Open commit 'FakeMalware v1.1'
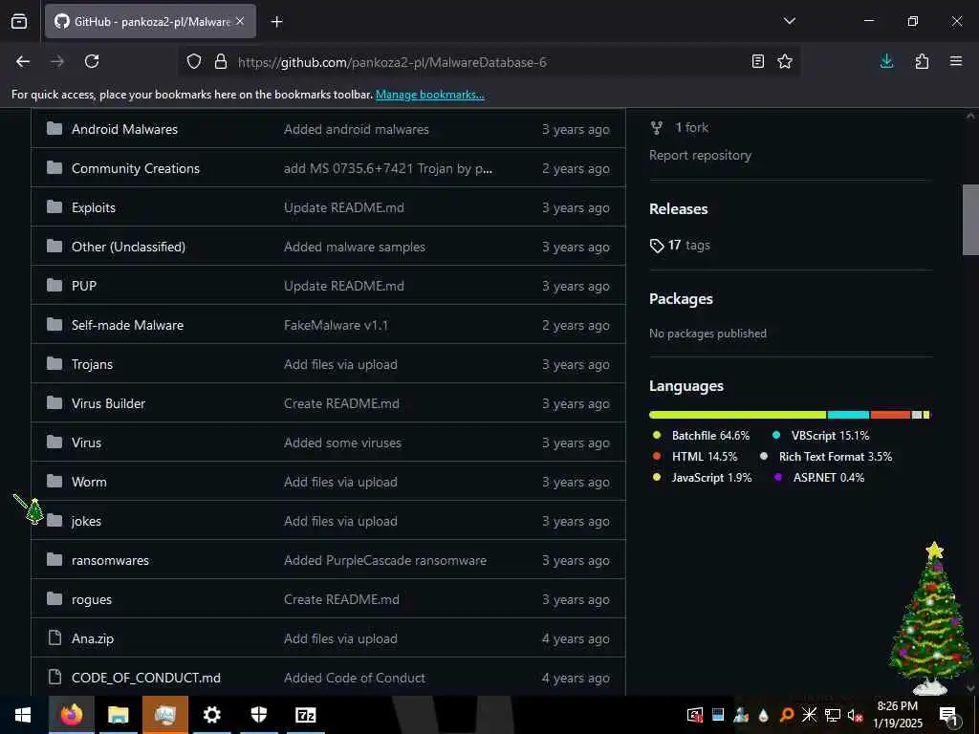This screenshot has height=734, width=979. [336, 325]
